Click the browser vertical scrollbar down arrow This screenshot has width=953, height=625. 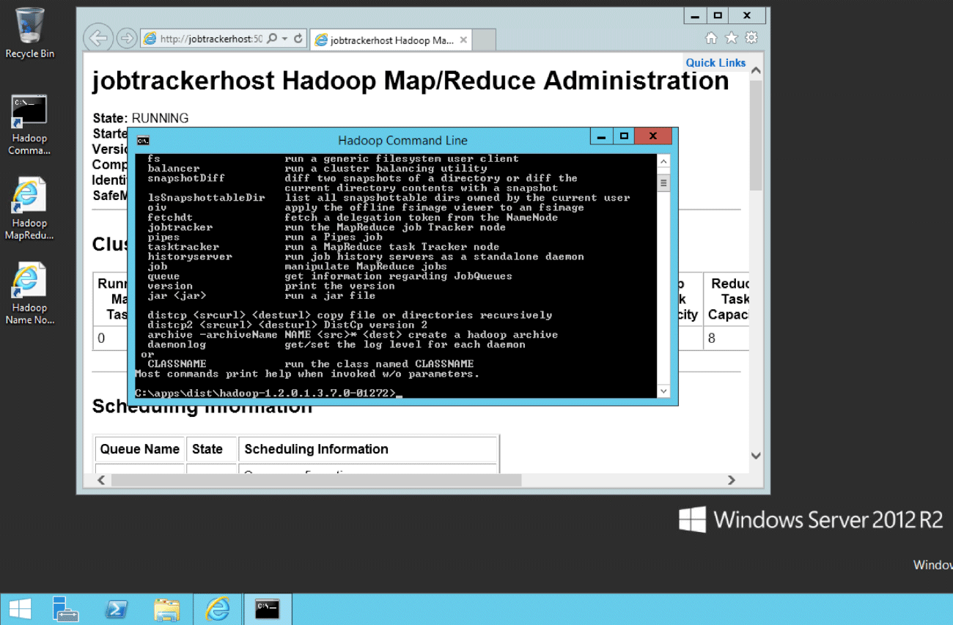pos(756,456)
